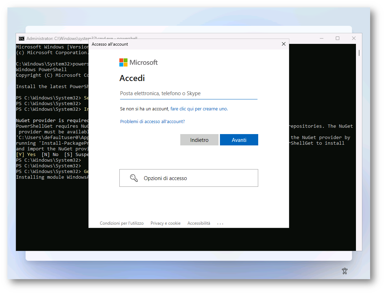The height and width of the screenshot is (294, 385).
Task: Click 'repositories. The NuGet' console text
Action: (321, 126)
